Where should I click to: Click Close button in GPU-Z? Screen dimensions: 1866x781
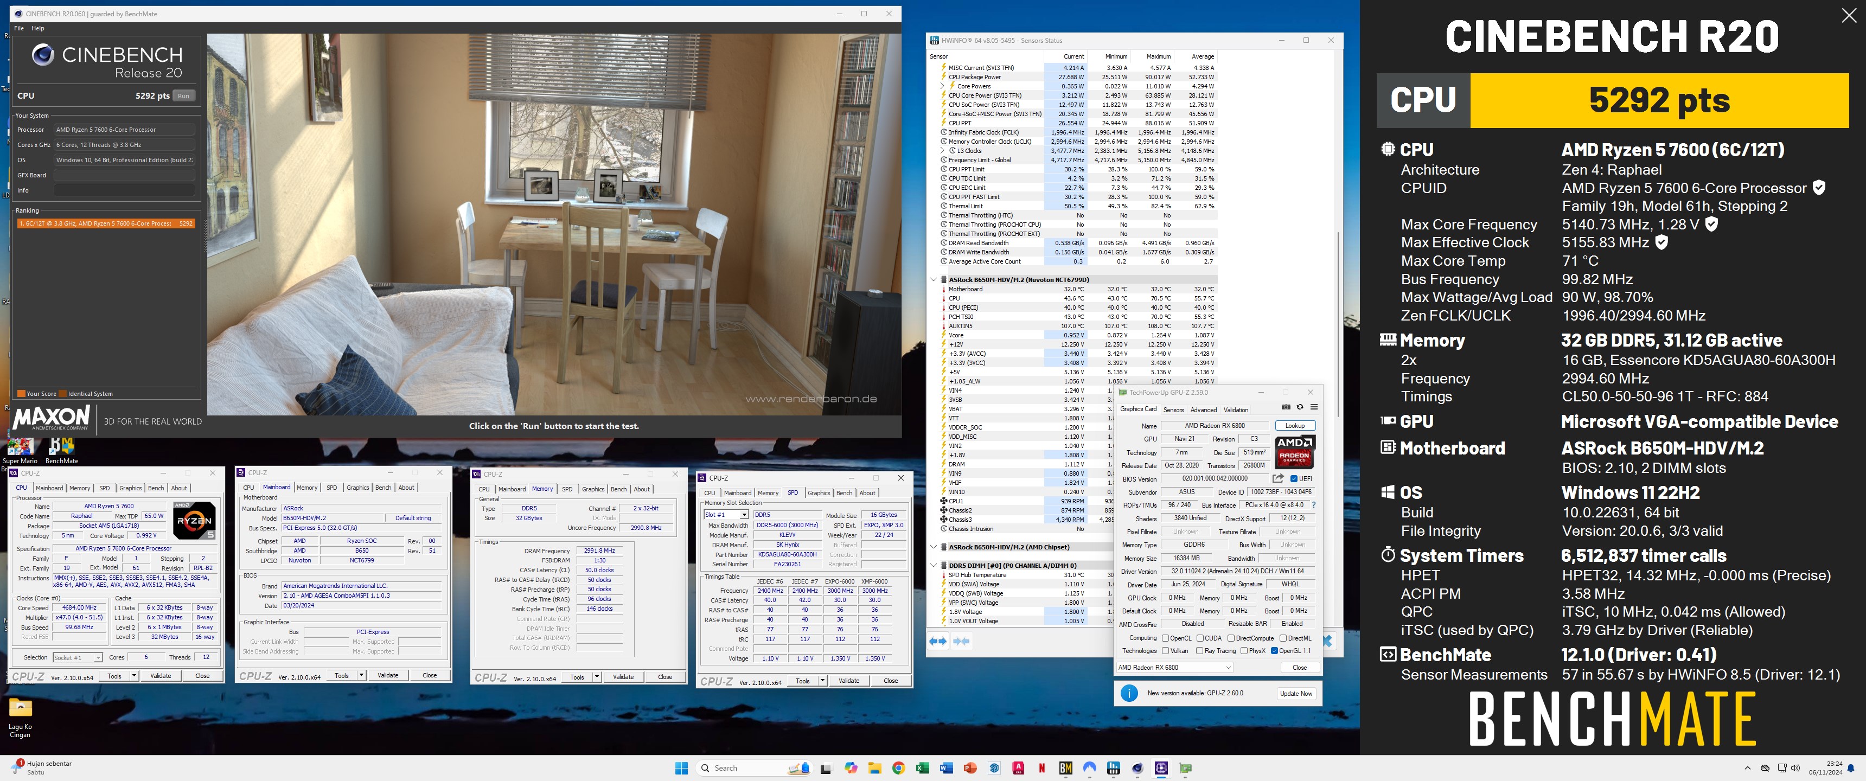pos(1300,667)
